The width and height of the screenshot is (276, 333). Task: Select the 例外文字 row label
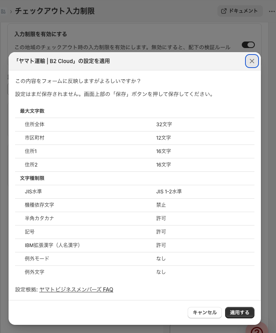point(35,272)
